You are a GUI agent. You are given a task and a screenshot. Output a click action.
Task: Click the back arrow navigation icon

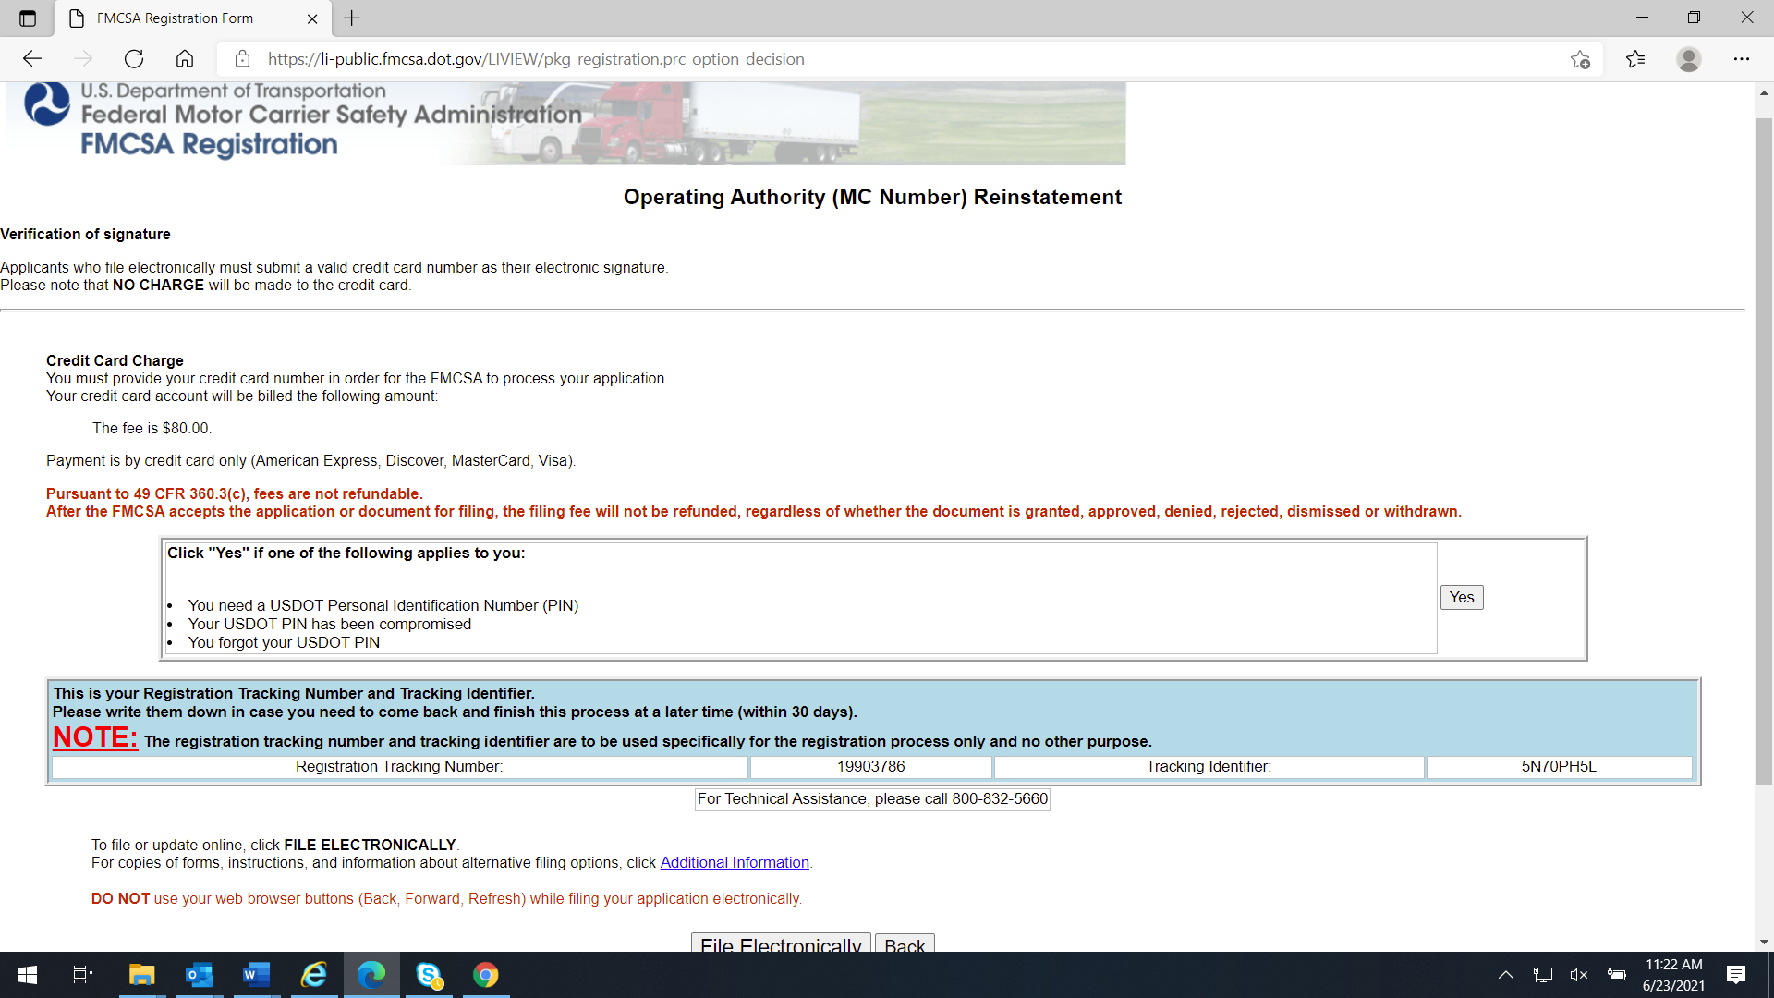coord(32,59)
